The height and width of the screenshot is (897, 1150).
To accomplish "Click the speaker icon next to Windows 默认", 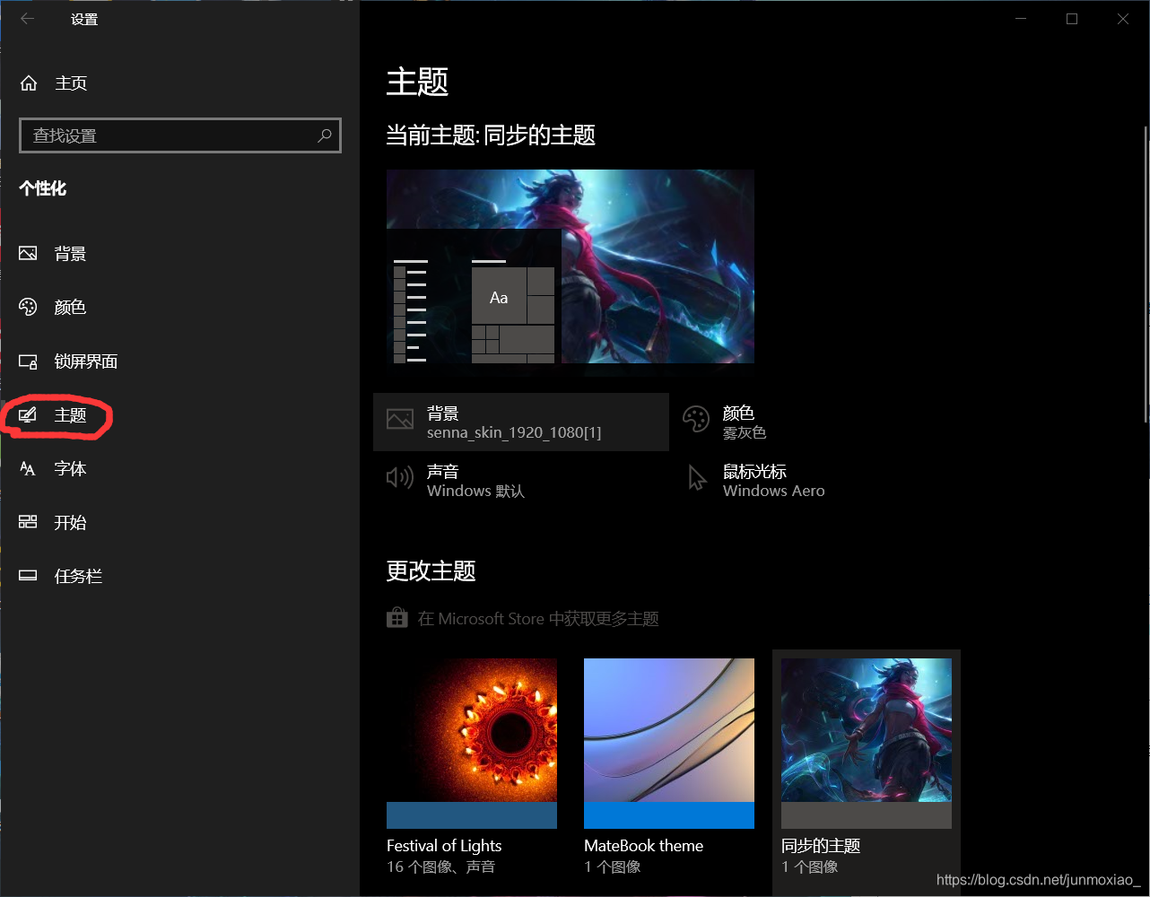I will click(x=400, y=477).
